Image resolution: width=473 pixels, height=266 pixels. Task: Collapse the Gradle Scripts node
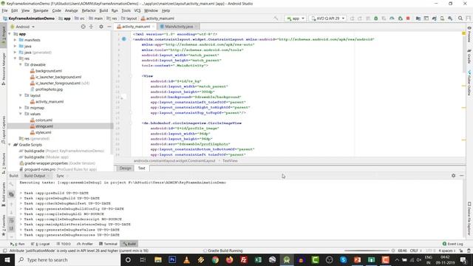(10, 145)
